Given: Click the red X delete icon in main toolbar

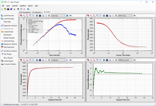Looking at the screenshot, I should [x=24, y=9].
